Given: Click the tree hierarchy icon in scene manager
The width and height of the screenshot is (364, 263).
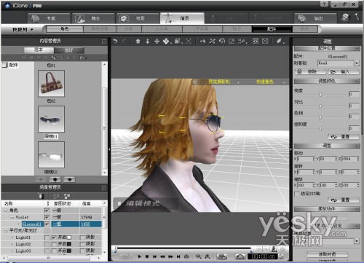Looking at the screenshot, I should 67,196.
